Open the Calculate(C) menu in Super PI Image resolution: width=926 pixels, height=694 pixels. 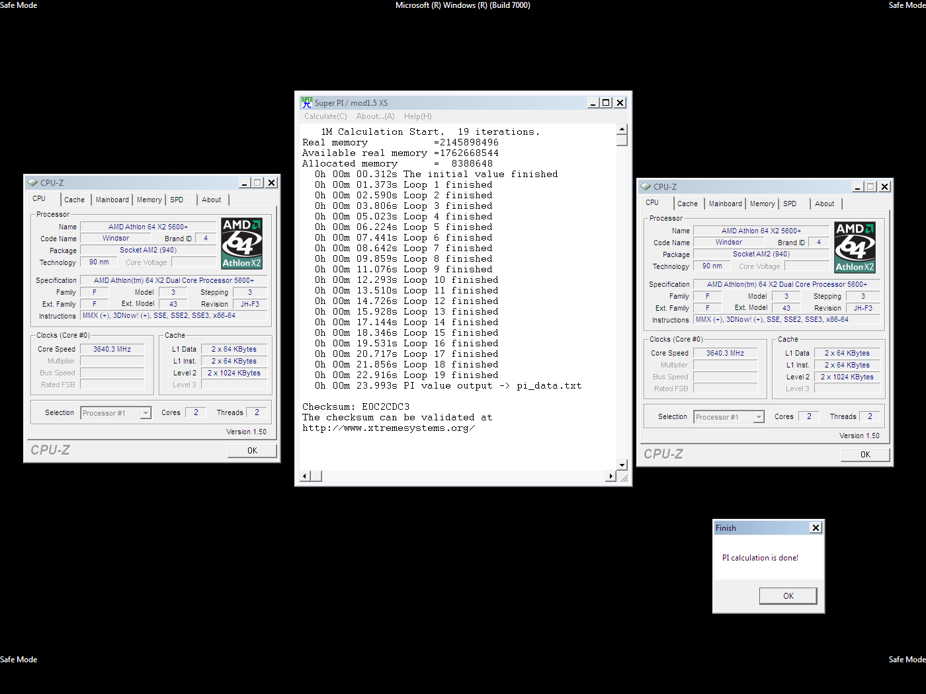click(325, 116)
